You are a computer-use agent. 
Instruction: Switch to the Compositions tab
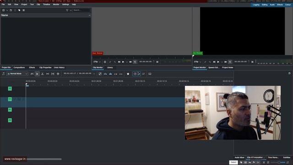point(19,67)
